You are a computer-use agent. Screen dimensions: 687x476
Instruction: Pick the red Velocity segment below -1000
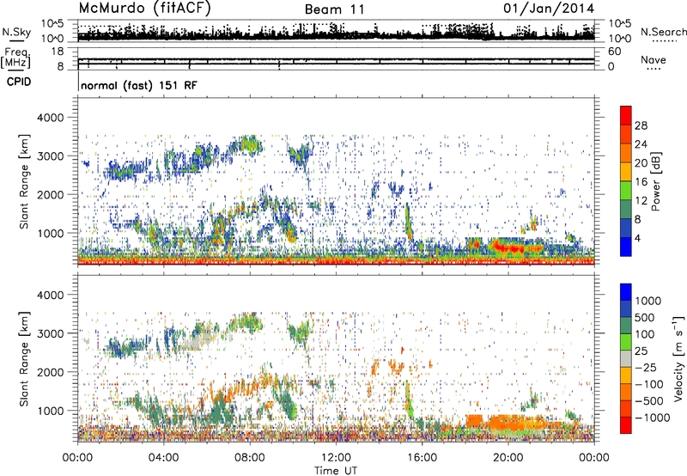point(626,425)
